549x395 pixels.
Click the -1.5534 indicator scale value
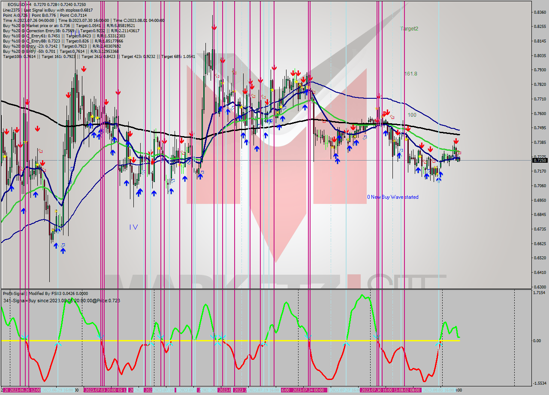539,383
